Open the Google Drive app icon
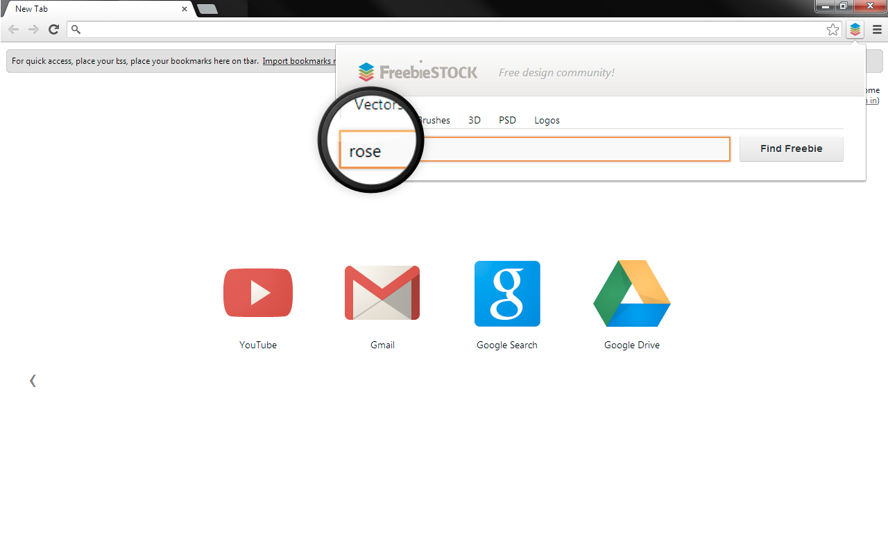The image size is (888, 555). 632,293
